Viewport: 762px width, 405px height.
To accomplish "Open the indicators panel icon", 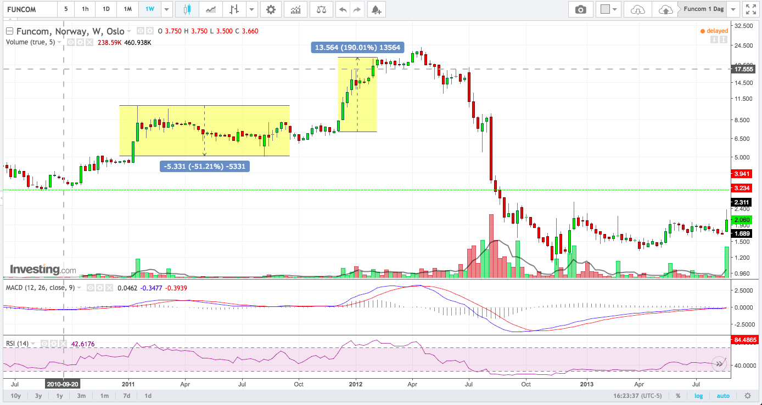I will [295, 9].
